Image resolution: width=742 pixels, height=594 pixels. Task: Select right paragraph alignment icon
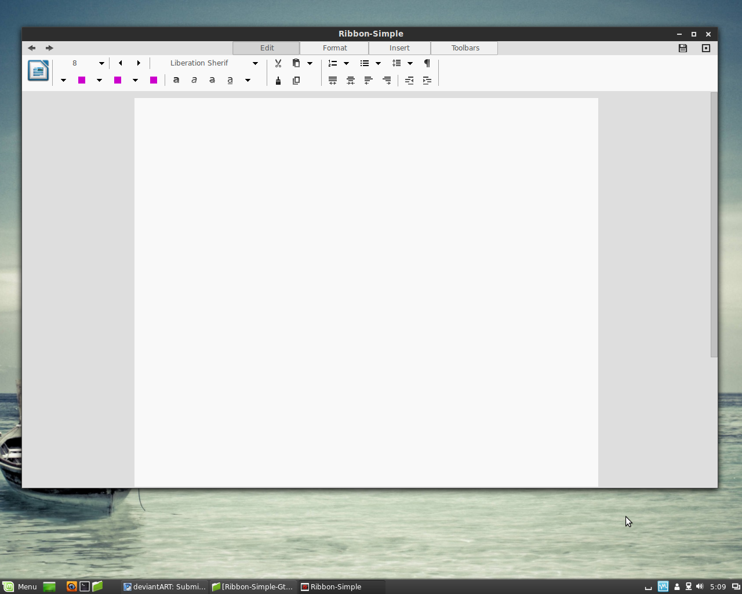point(387,81)
